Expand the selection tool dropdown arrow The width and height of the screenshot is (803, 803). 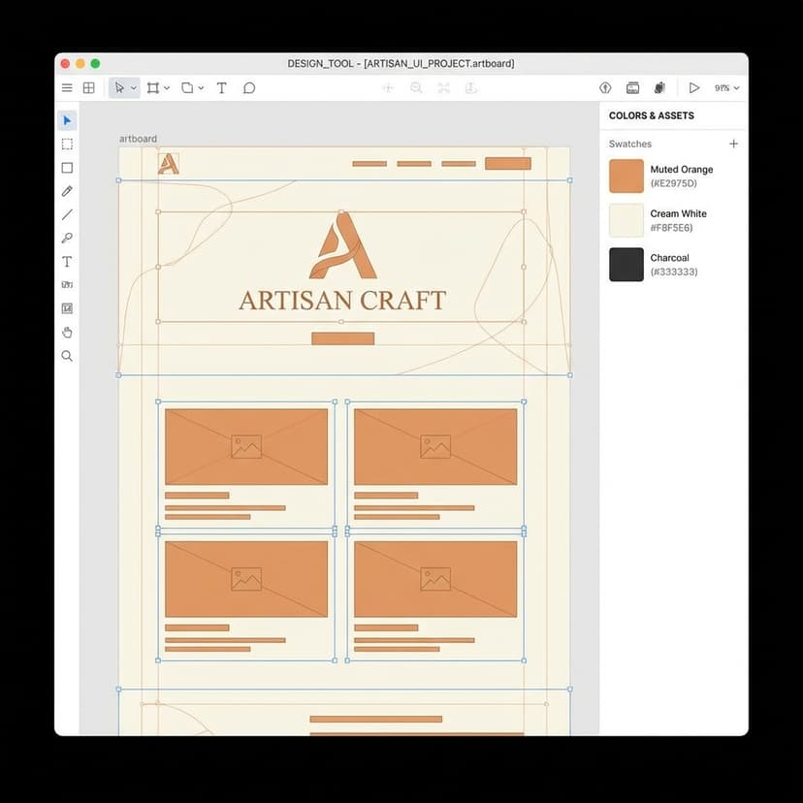coord(133,87)
